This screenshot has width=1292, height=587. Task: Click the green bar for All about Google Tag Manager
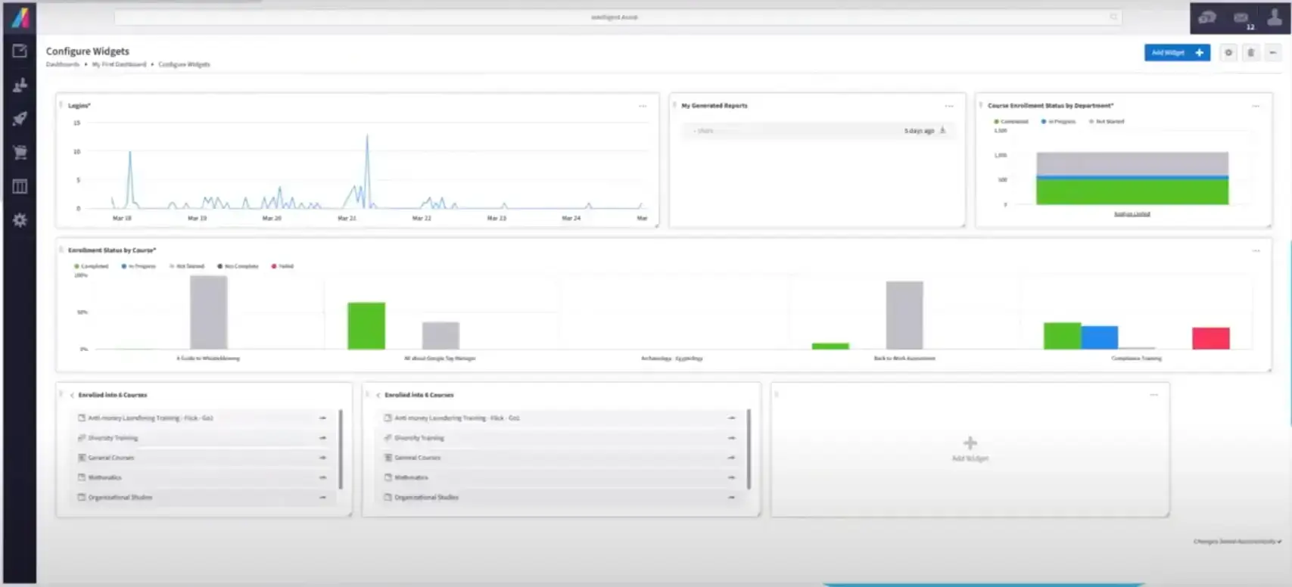366,326
